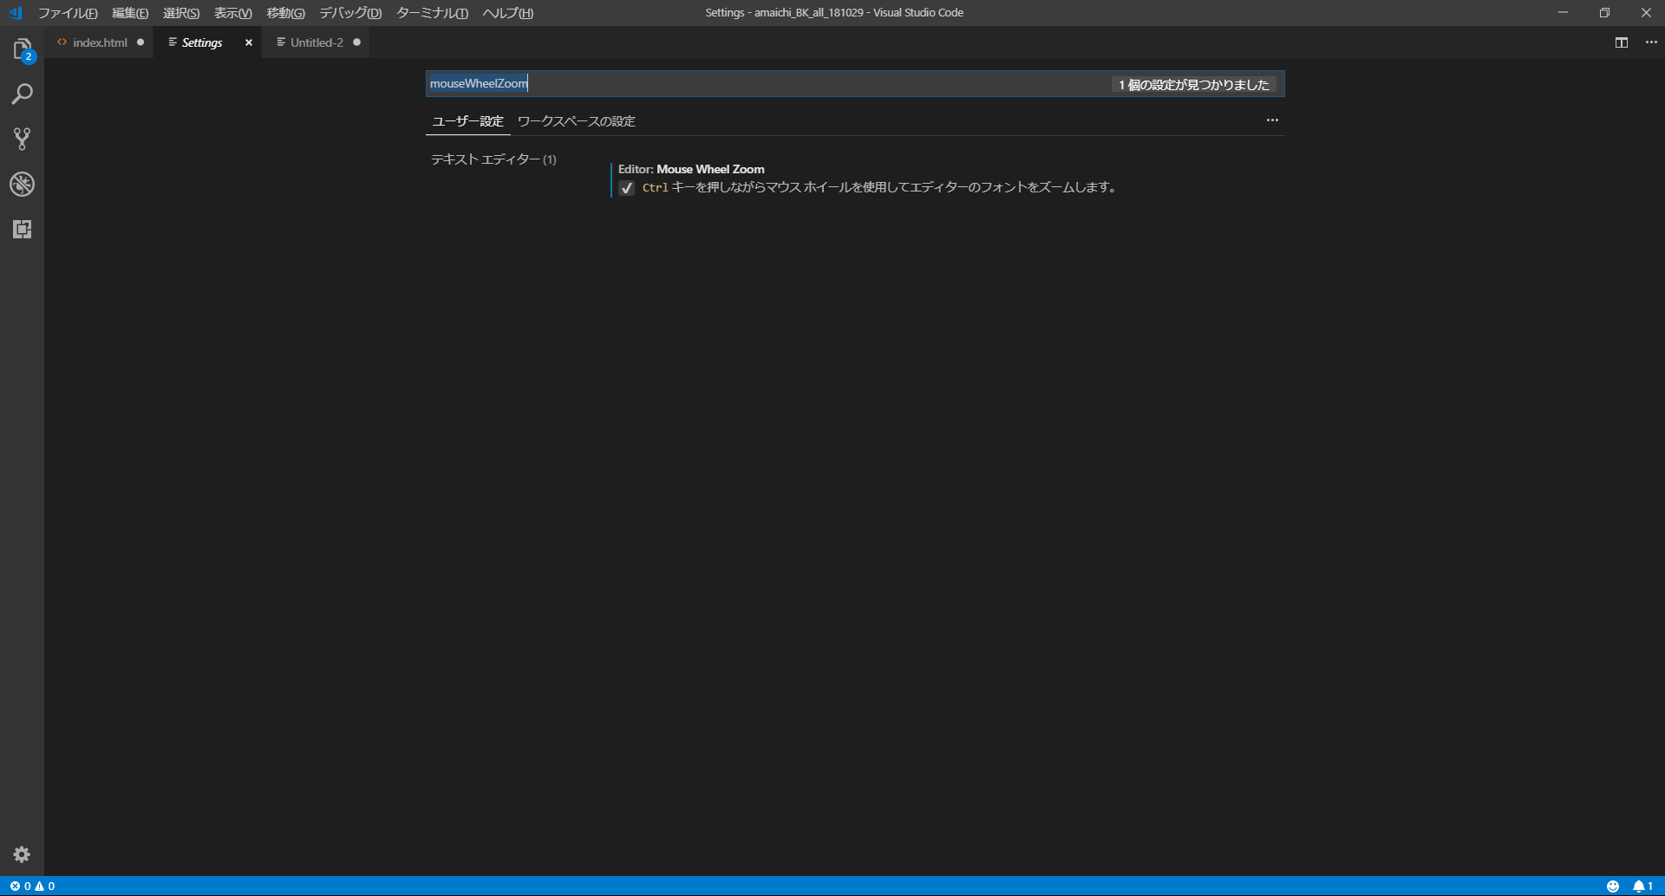This screenshot has height=896, width=1665.
Task: Restore down the Visual Studio Code window
Action: (x=1604, y=13)
